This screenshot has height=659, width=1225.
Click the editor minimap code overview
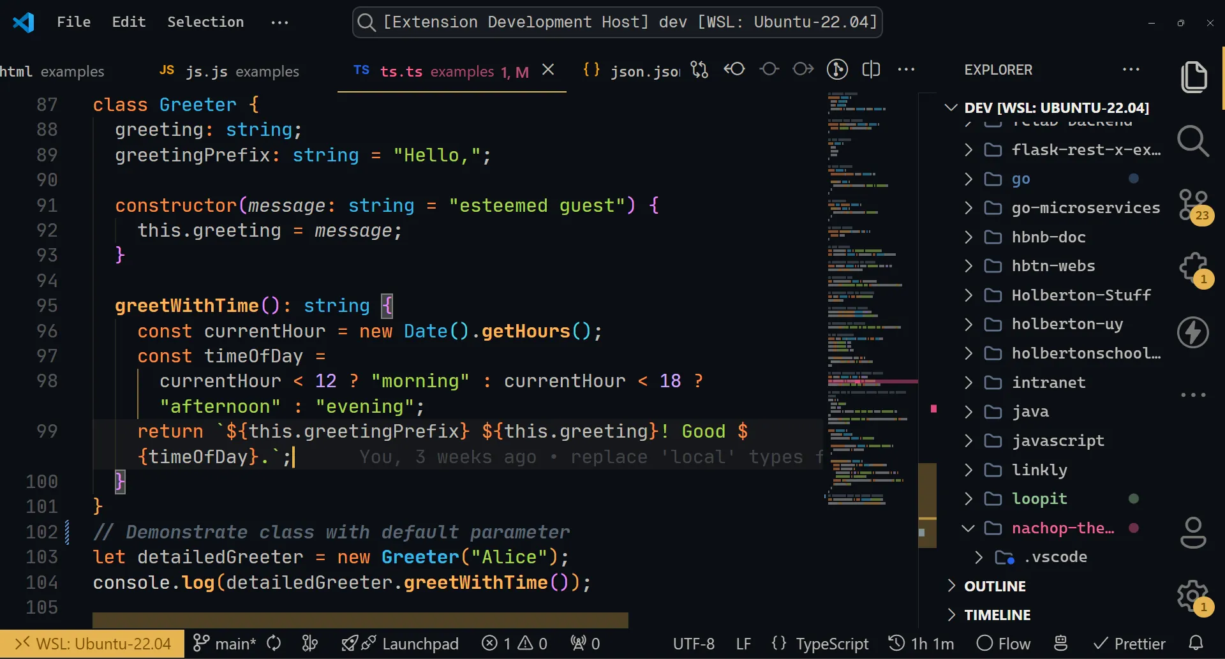pos(871,300)
